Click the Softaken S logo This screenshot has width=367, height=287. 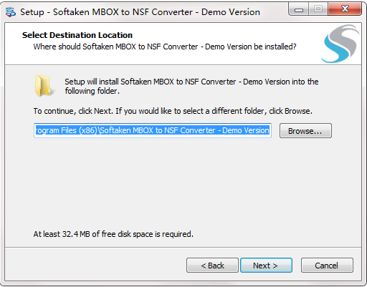point(340,44)
